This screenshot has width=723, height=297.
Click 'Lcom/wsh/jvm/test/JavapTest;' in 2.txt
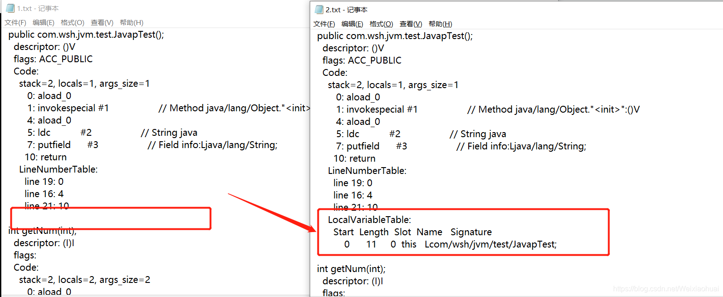point(491,244)
